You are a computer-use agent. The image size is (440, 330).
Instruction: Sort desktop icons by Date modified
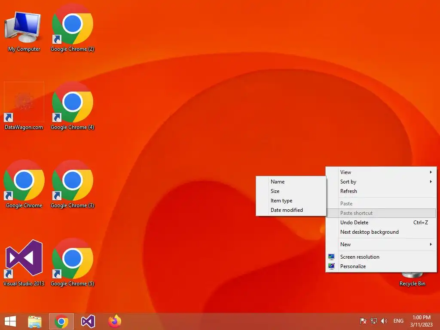[291, 210]
